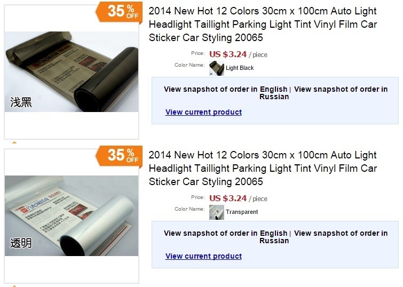The width and height of the screenshot is (403, 287).
Task: Click the small orange arrow under the Transparent image
Action: 14,286
